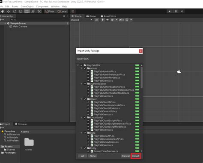Uncheck PlayFabAdminAPI.cs checkbox
Viewport: 203px width, 163px height.
(x=88, y=71)
